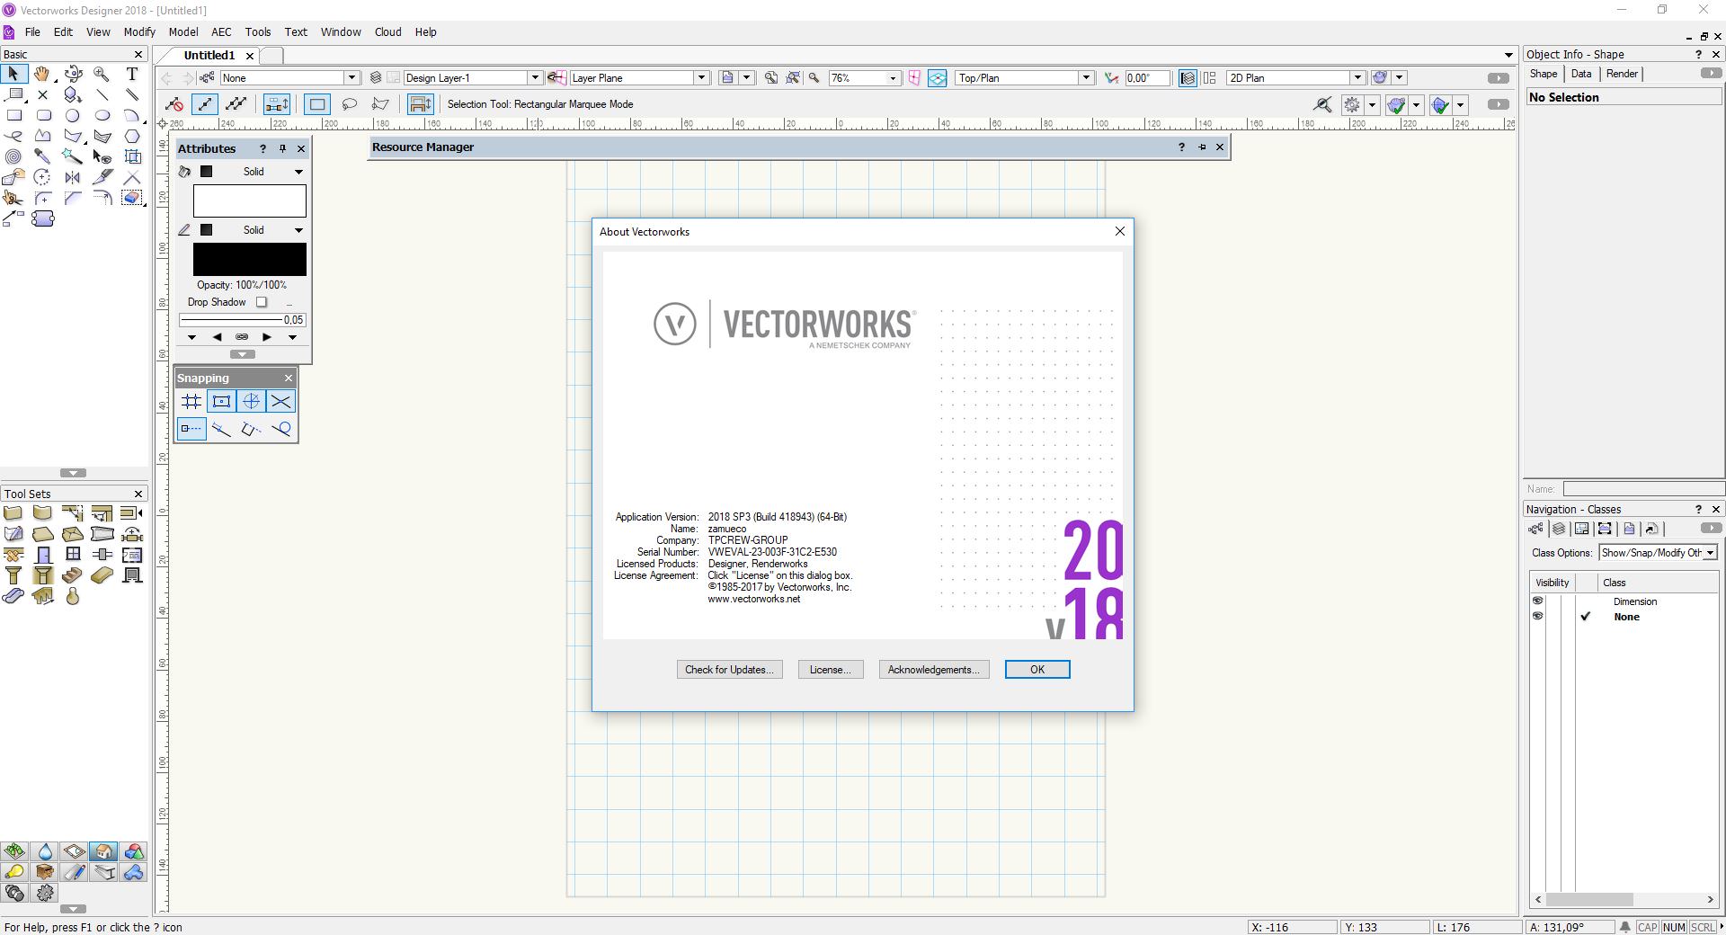
Task: Select the Zoom magnifier tool
Action: [102, 74]
